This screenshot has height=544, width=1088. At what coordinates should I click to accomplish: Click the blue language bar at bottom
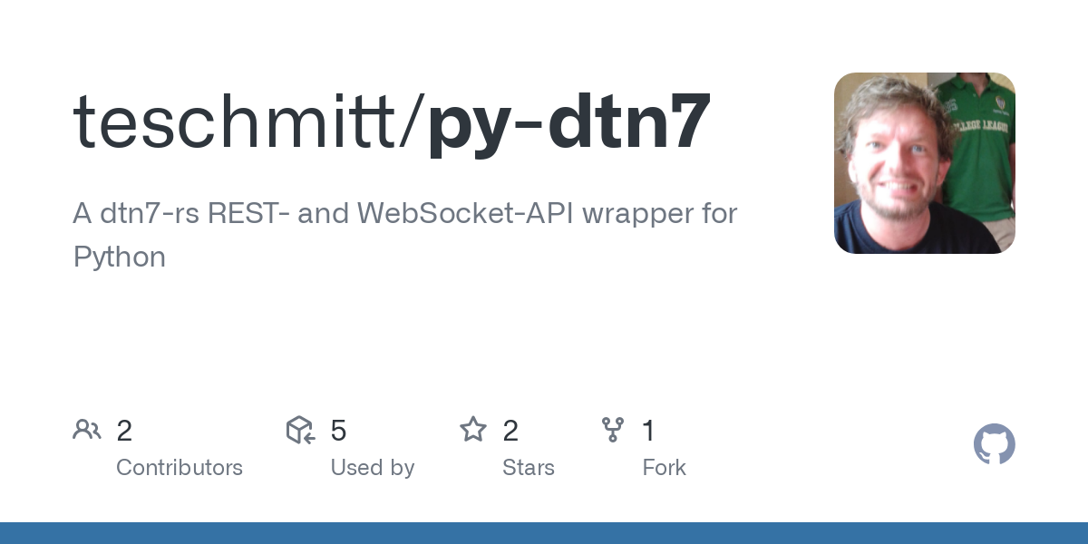pyautogui.click(x=544, y=533)
